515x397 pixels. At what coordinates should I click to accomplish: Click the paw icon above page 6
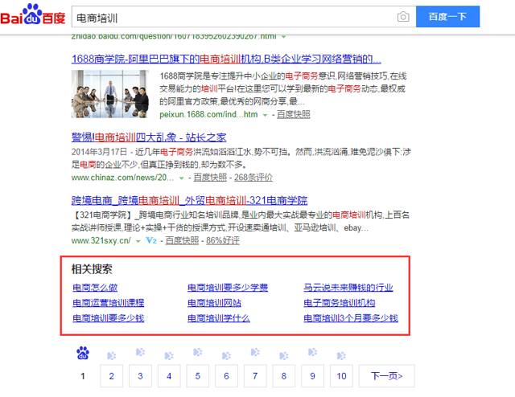(226, 356)
